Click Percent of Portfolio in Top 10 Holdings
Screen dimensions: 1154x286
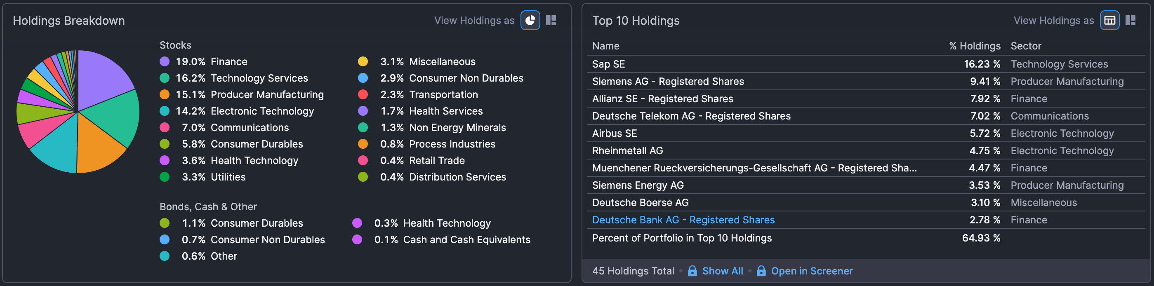pos(682,238)
